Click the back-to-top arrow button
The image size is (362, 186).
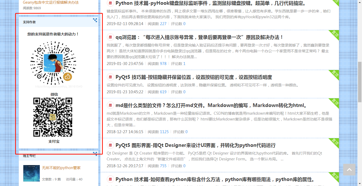click(349, 170)
